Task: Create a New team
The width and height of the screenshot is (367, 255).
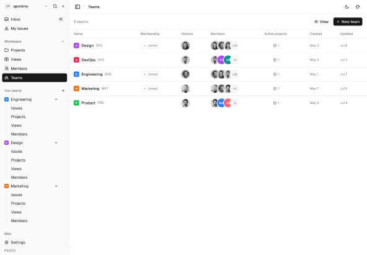Action: tap(348, 22)
